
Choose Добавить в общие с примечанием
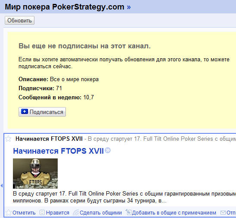(171, 213)
